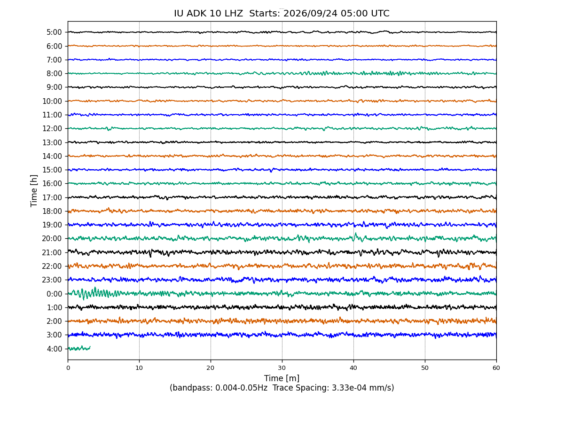Image resolution: width=564 pixels, height=423 pixels.
Task: Click the x-axis tick labeled 0
Action: tap(68, 368)
